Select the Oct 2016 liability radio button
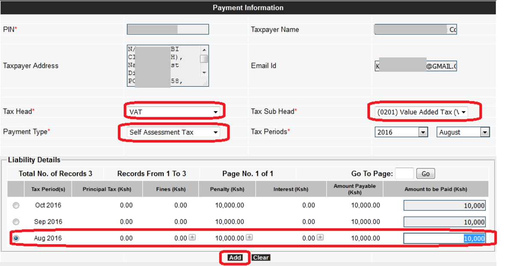The height and width of the screenshot is (266, 514). click(x=16, y=205)
